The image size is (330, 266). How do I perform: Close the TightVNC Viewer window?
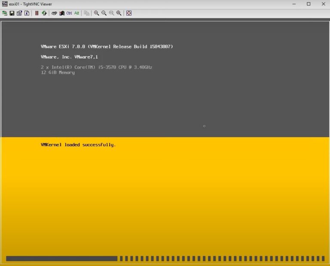click(324, 4)
